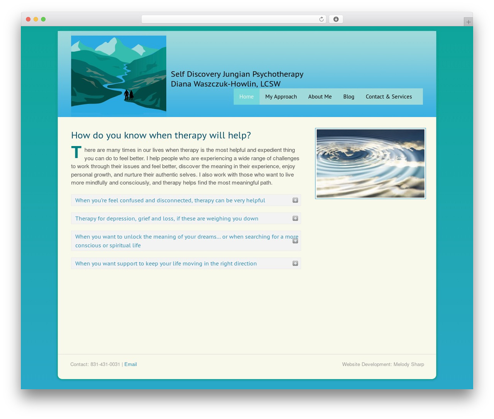Open the My Approach page

[x=281, y=97]
